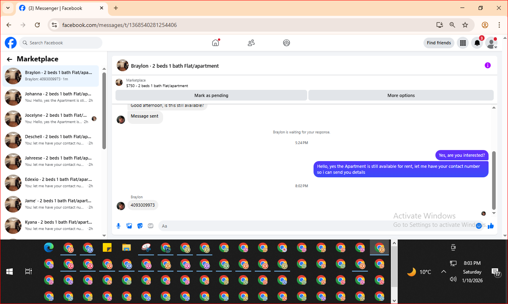Open the Edexio conversation

[51, 182]
